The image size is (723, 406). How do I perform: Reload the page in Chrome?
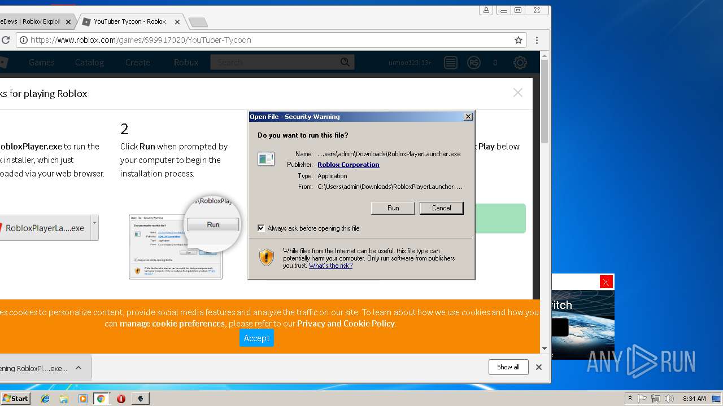click(x=6, y=40)
